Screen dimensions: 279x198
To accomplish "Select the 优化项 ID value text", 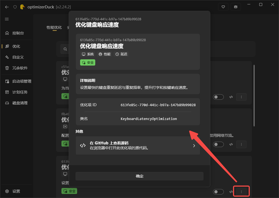I will pyautogui.click(x=158, y=105).
